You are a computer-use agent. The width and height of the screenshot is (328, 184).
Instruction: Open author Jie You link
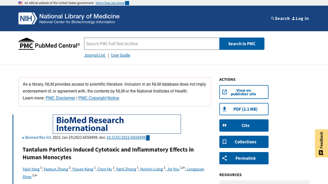pyautogui.click(x=173, y=169)
